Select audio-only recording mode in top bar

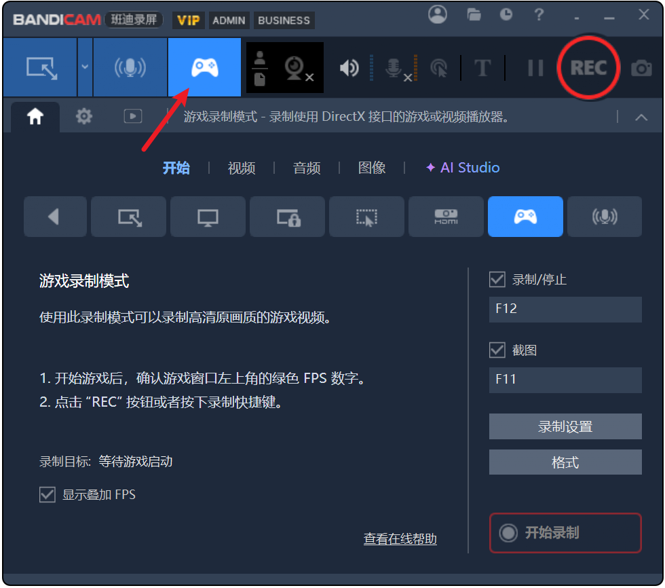click(x=130, y=67)
